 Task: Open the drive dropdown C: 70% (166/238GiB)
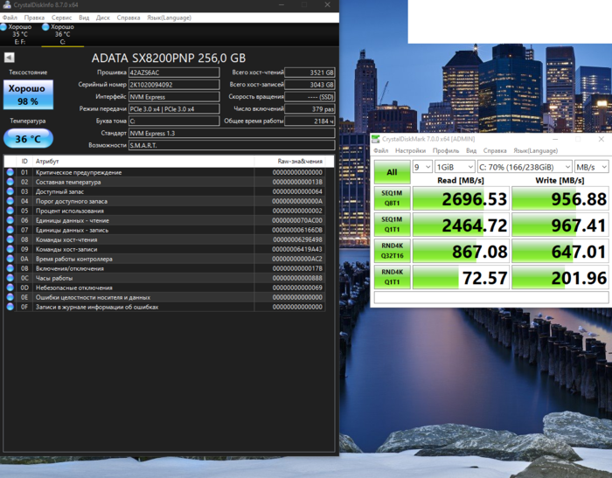click(525, 167)
